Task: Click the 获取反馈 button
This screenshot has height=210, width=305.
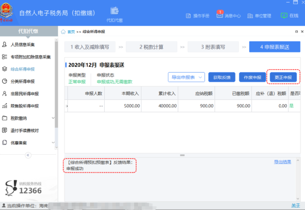Action: click(222, 77)
